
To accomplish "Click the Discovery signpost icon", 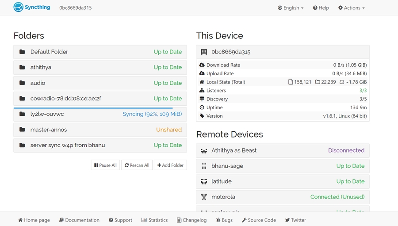I will tap(202, 99).
